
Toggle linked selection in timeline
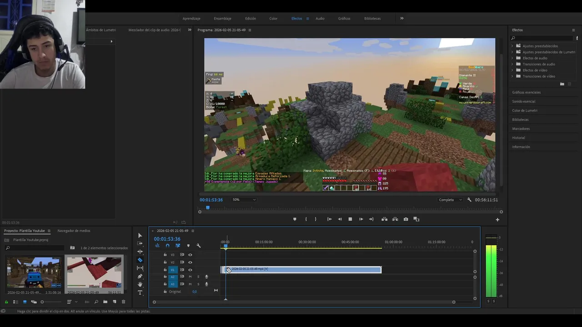click(x=178, y=246)
